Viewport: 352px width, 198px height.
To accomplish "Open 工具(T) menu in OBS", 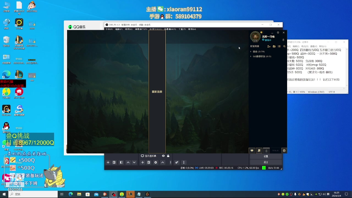I will tap(182, 29).
